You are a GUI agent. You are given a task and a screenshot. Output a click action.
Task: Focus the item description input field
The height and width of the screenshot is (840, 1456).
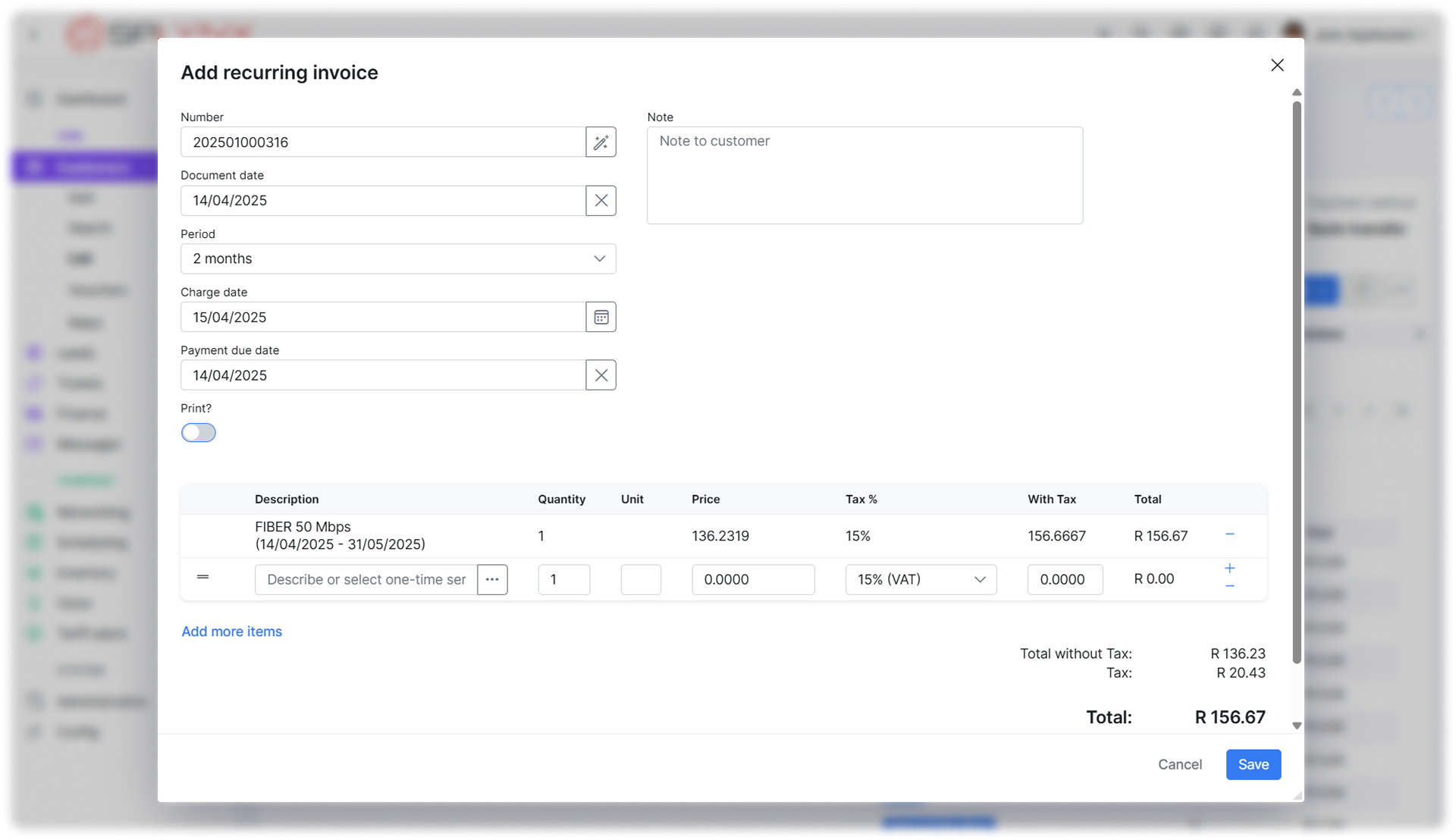(366, 580)
